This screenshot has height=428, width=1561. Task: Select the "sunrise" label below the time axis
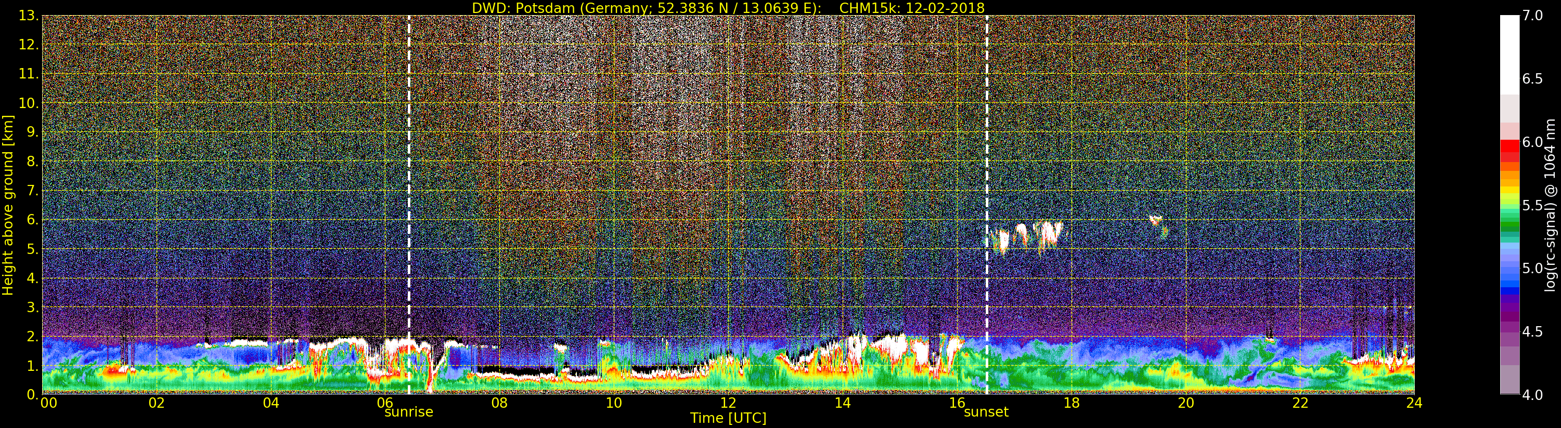(409, 412)
